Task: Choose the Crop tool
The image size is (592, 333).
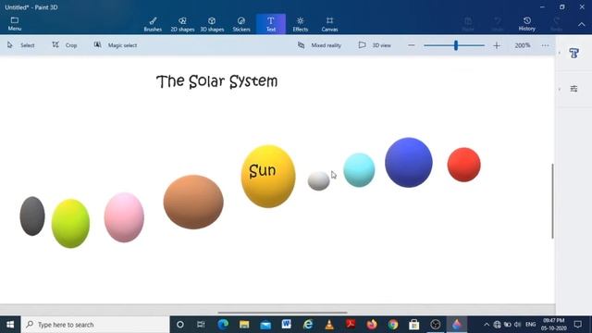Action: click(x=65, y=45)
